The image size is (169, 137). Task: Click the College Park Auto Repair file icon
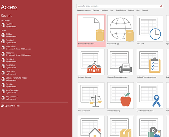tap(3, 79)
